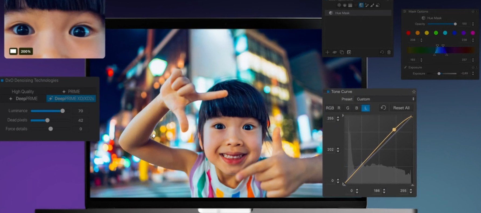This screenshot has width=481, height=213.
Task: Toggle the Tone Curve panel switch
Action: [x=328, y=92]
